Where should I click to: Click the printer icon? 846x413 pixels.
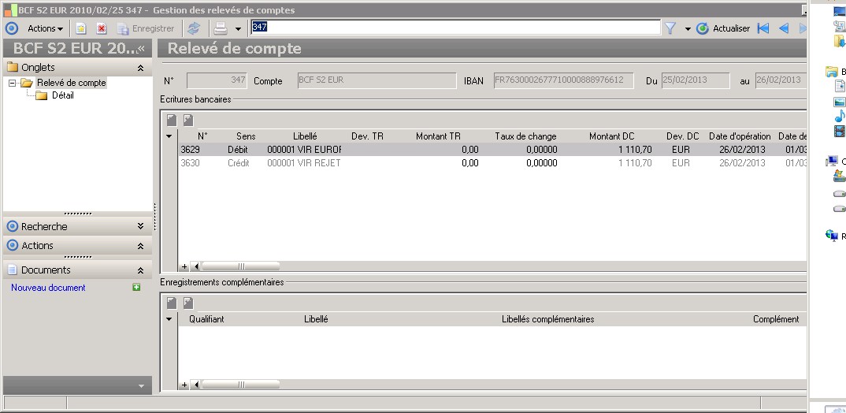(221, 28)
